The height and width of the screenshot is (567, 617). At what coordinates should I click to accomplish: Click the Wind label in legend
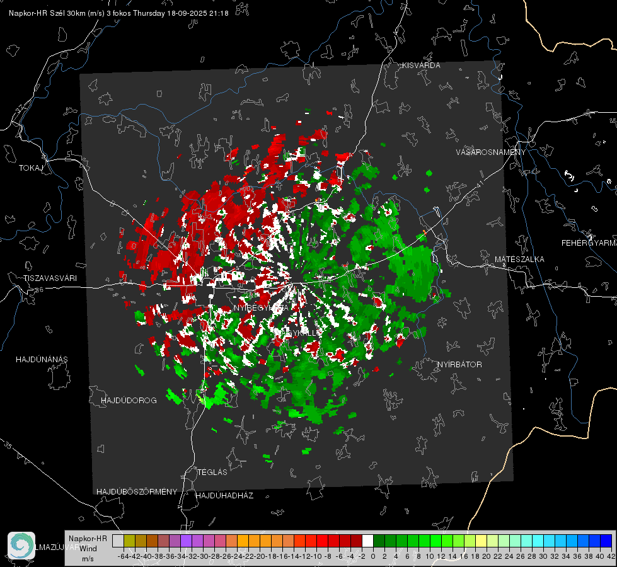pos(88,549)
